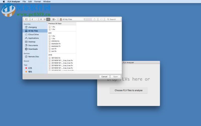Click Choose FLV files to analyse button
Viewport: 201px width, 126px height.
coord(129,90)
